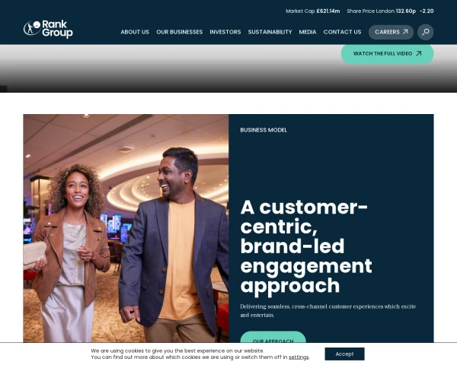Open the Investors menu

point(225,32)
